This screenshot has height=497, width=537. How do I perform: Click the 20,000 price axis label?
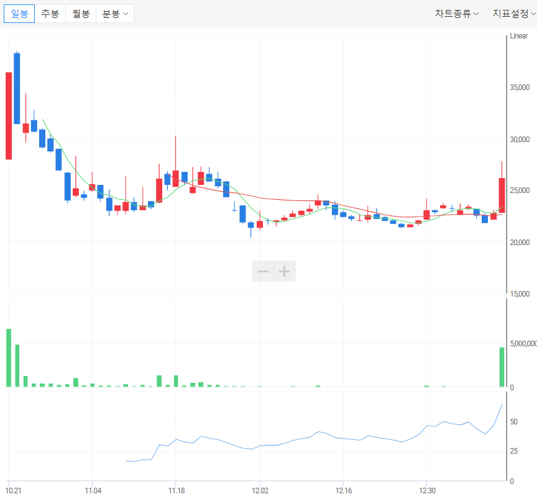520,243
